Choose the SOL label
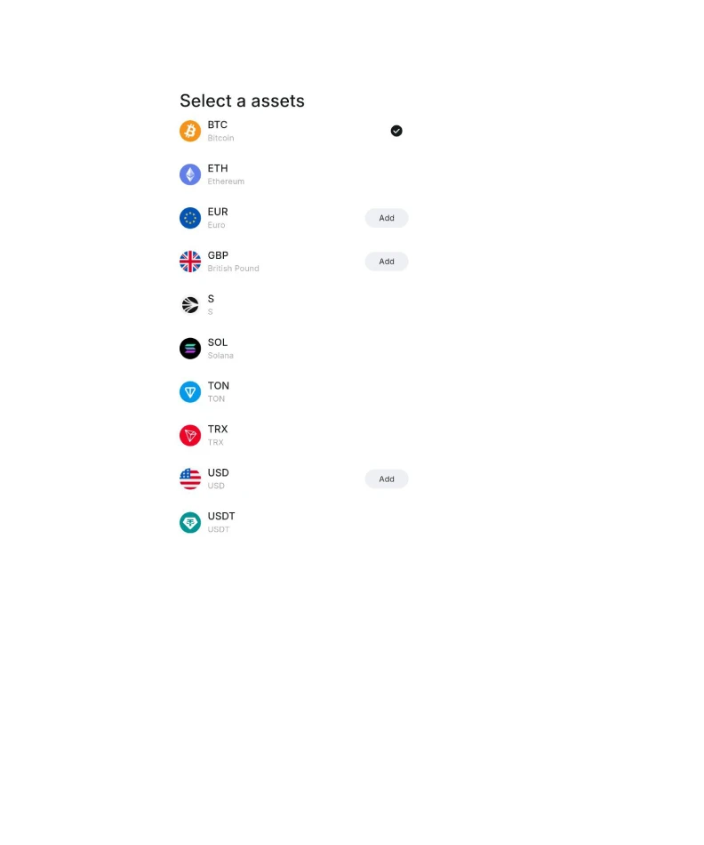Screen dimensions: 704x845 pos(218,342)
